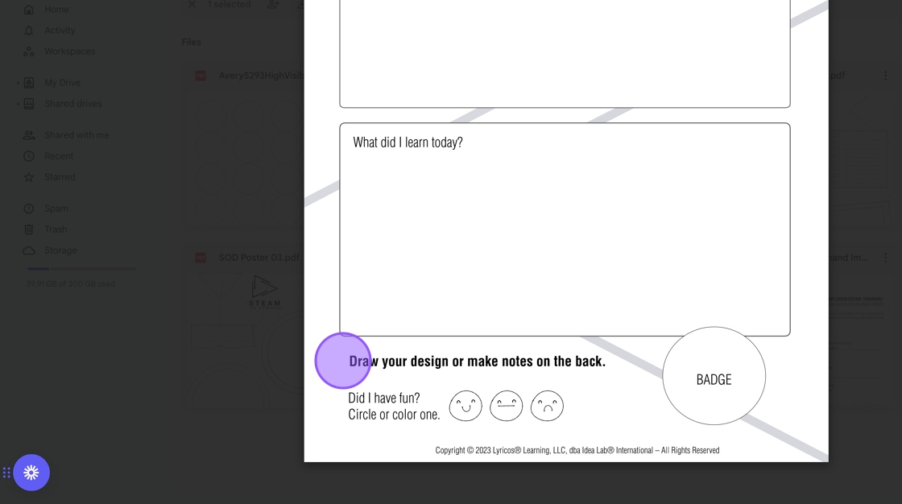Click the sad face in the preview

tap(547, 406)
